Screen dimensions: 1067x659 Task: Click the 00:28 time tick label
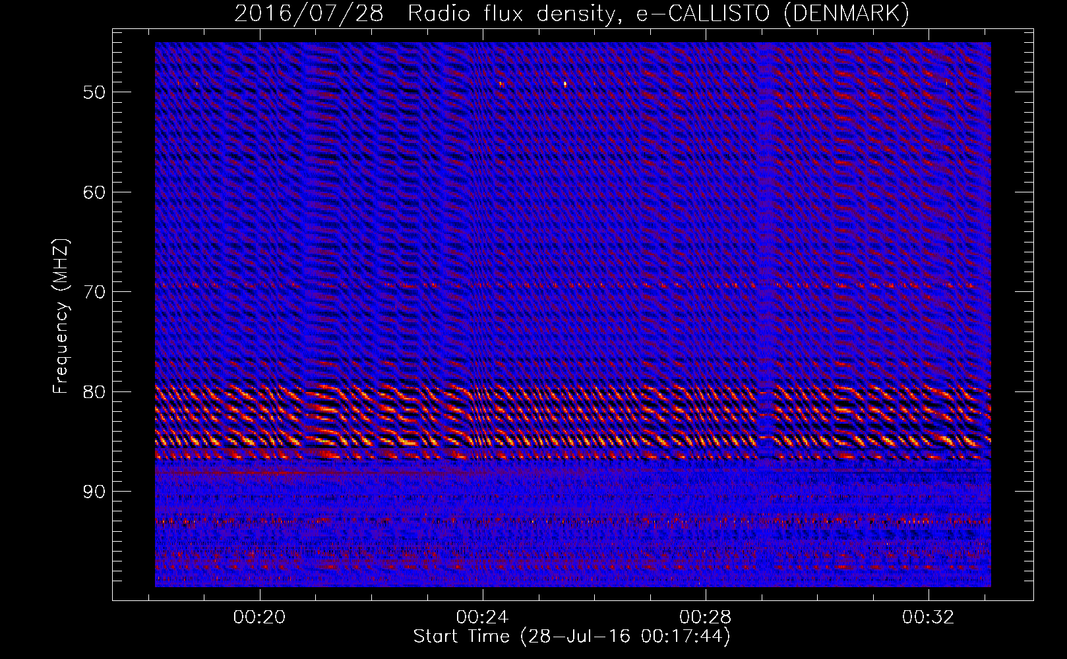click(x=706, y=617)
